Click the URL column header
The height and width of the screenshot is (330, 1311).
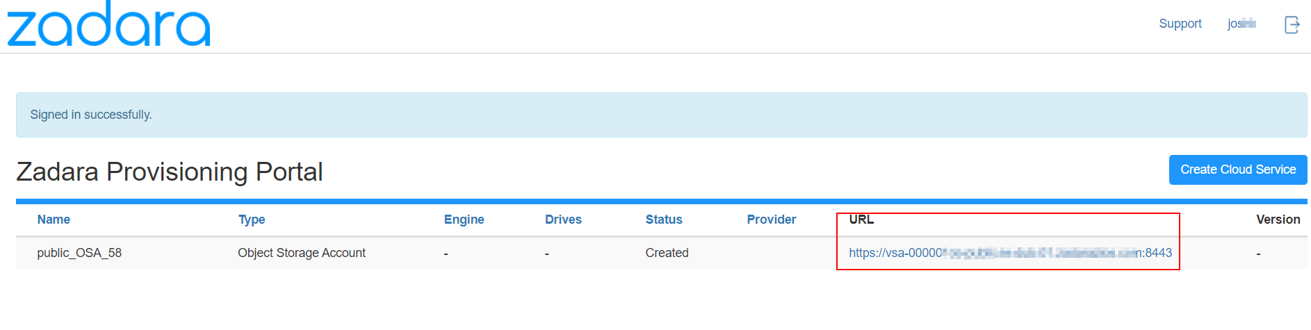861,220
